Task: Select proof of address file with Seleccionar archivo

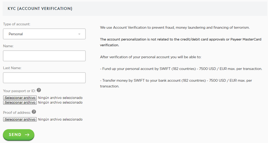Action: pyautogui.click(x=20, y=120)
